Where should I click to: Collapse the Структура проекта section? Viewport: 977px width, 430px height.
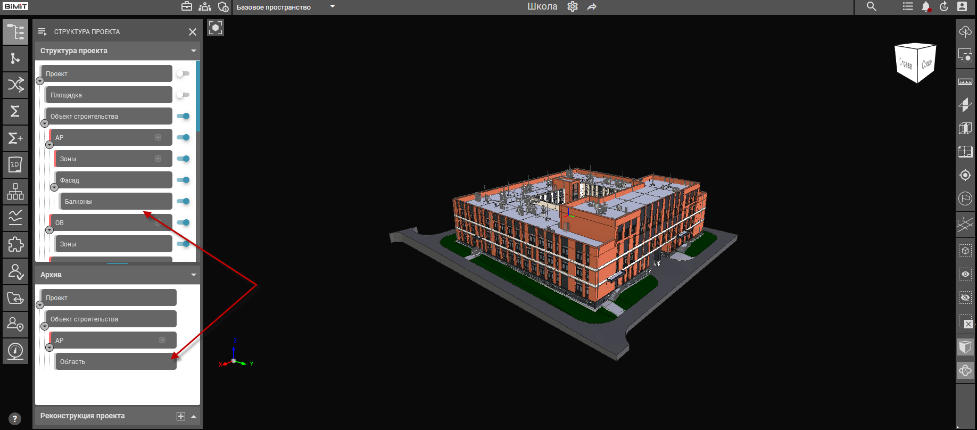194,51
